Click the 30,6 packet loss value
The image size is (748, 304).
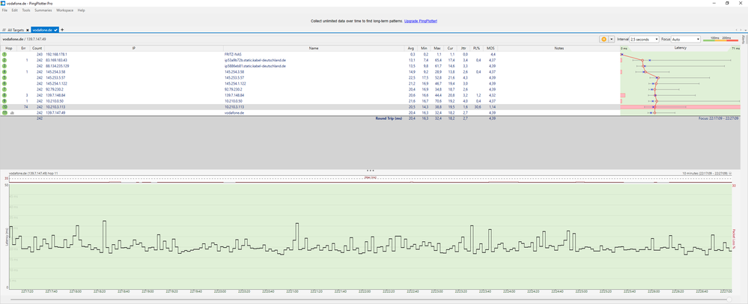(477, 107)
